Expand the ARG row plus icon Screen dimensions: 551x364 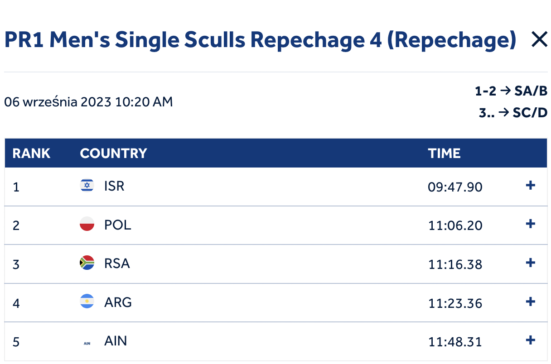530,302
